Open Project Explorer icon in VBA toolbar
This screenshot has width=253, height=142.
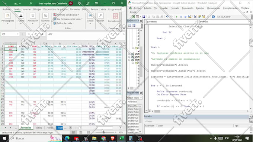[195, 17]
